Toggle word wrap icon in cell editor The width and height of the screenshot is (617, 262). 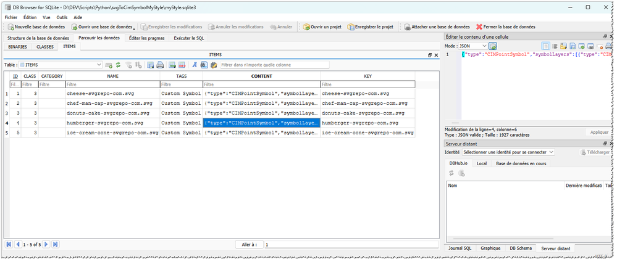pyautogui.click(x=555, y=46)
